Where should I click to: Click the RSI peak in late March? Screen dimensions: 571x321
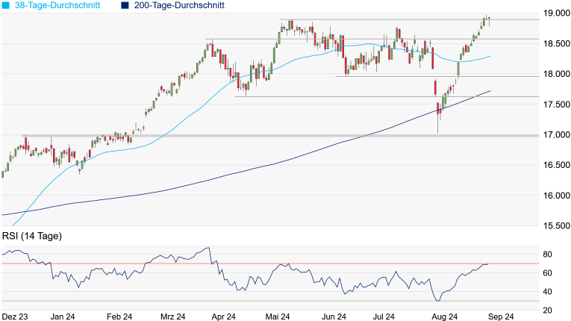point(208,249)
